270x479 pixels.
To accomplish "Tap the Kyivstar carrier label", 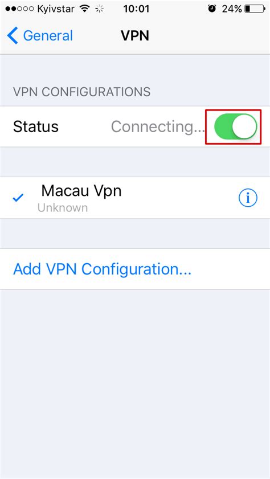I will tap(56, 9).
